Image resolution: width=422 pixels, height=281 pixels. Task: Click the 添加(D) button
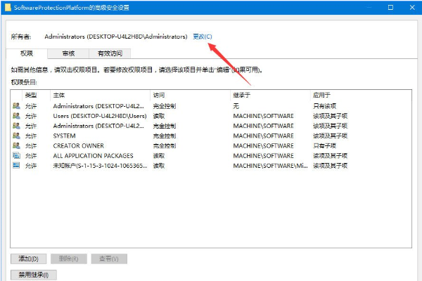coord(29,259)
